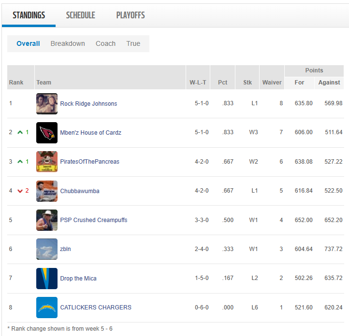Select the Standings tab
This screenshot has height=336, width=349.
(x=29, y=15)
